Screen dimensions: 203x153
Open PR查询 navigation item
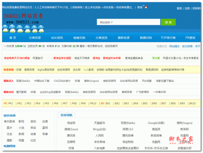[190, 38]
